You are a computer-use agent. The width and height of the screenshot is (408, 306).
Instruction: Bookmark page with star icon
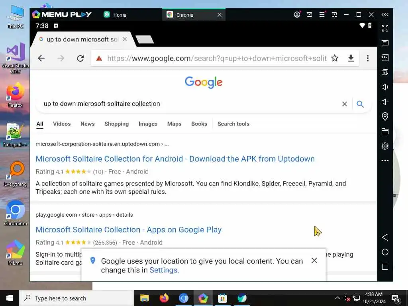tap(335, 58)
